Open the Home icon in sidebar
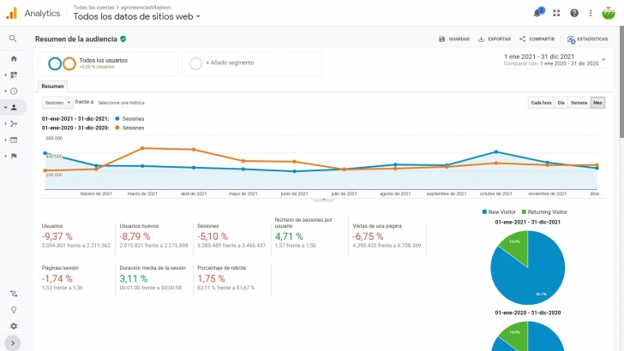624x351 pixels. [14, 58]
